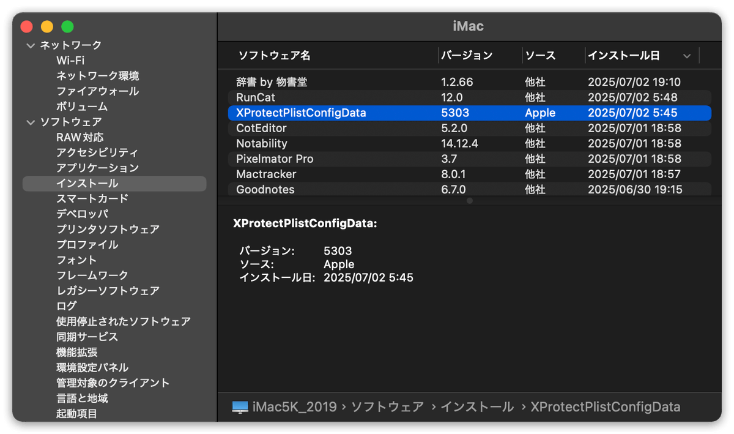Sort by the バージョン column header
The height and width of the screenshot is (434, 734).
pos(467,56)
